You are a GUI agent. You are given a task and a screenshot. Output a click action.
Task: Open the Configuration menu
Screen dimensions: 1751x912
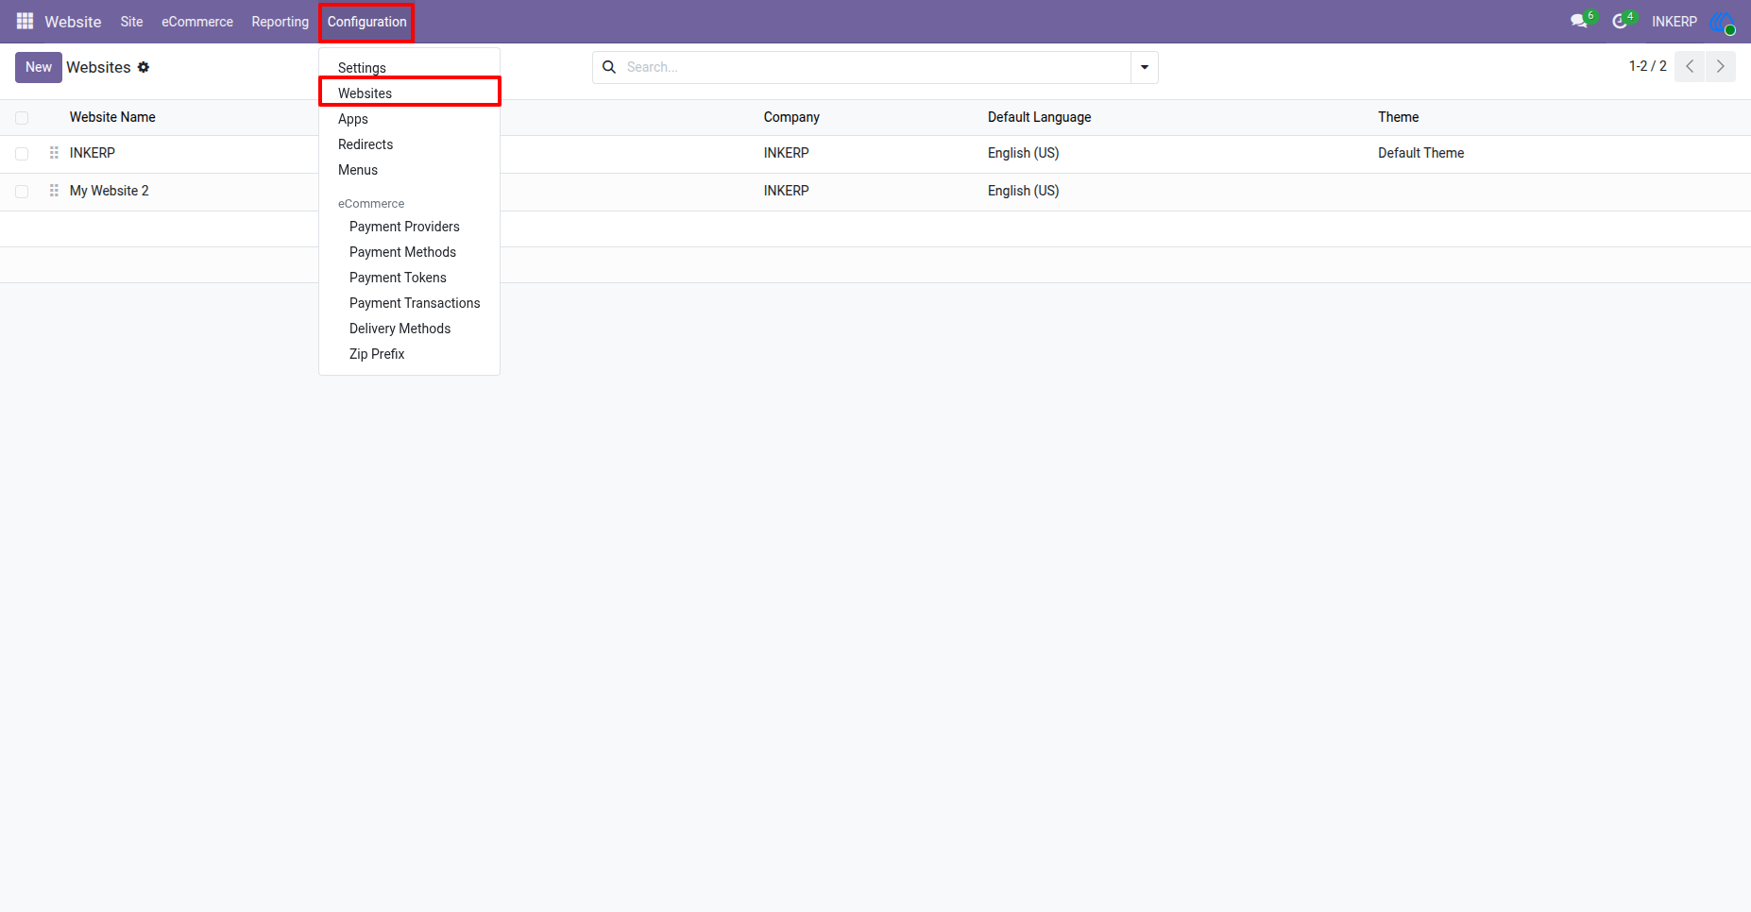coord(366,22)
